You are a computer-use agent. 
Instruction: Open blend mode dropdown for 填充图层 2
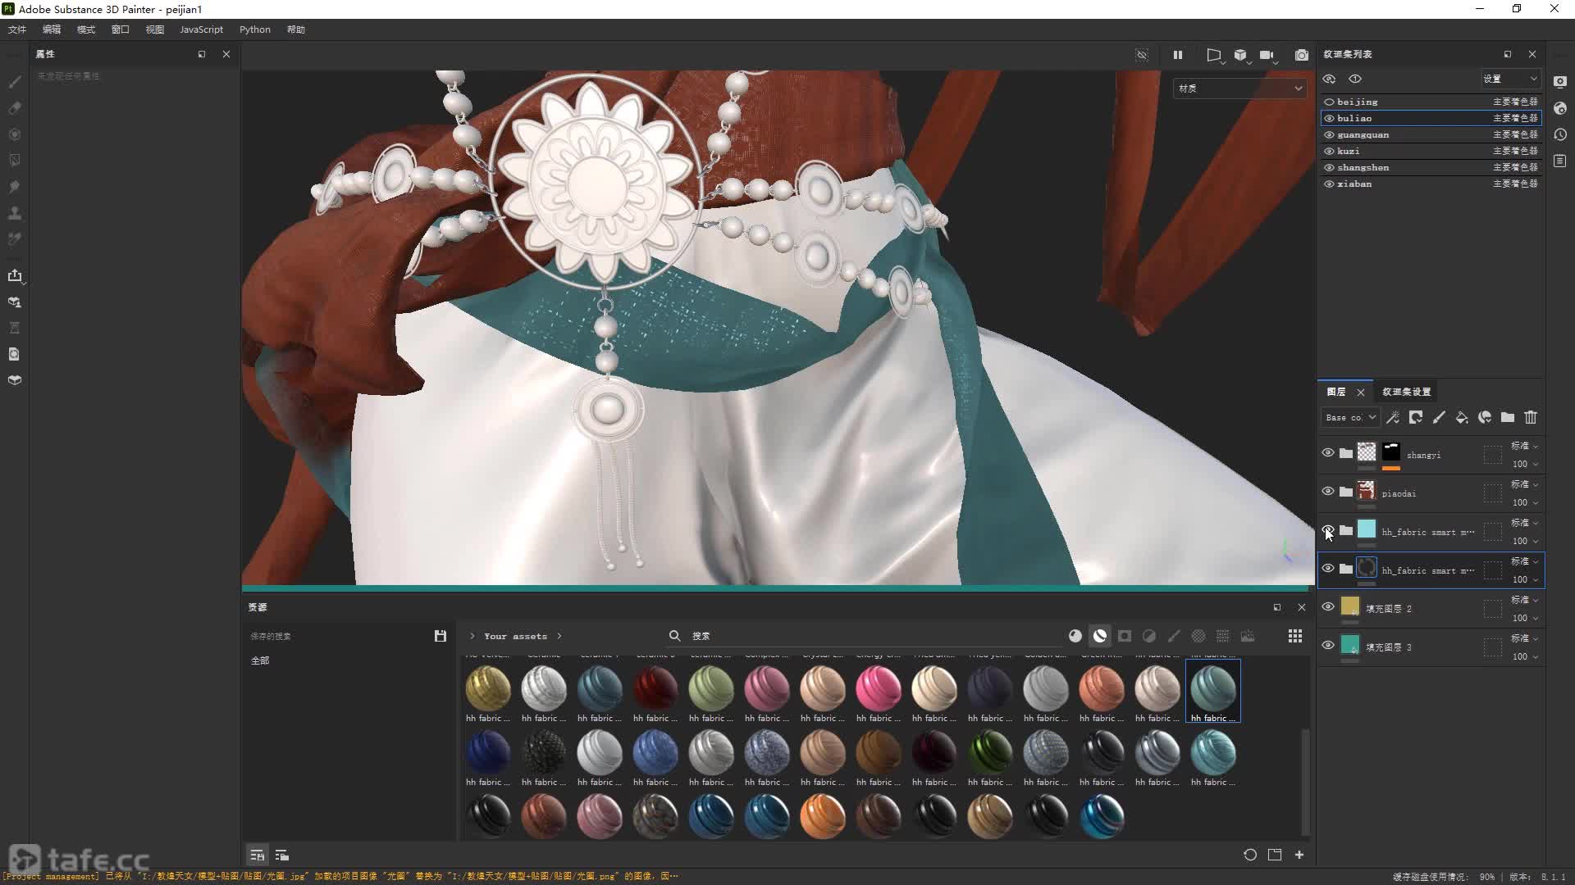[x=1525, y=601]
